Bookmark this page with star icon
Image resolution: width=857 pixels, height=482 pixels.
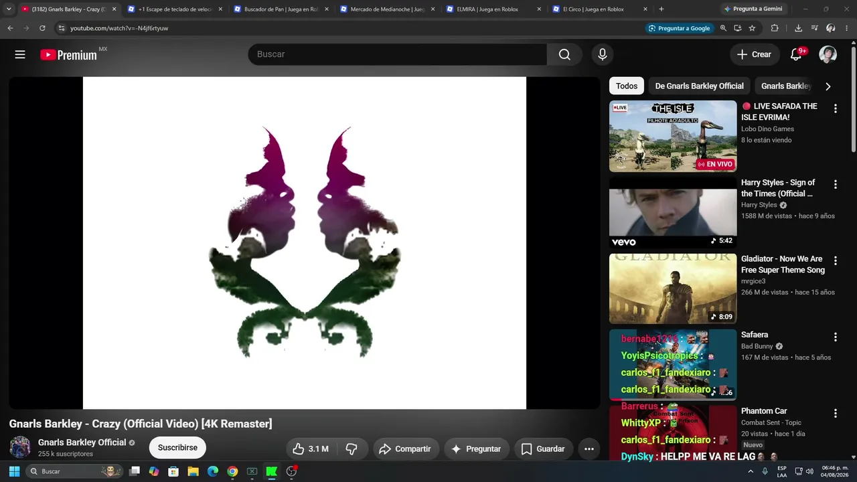point(752,28)
